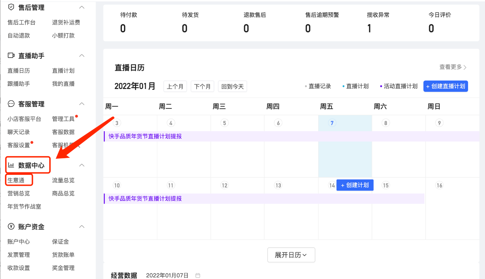Open 营销总览 menu item
This screenshot has height=279, width=485.
[19, 193]
